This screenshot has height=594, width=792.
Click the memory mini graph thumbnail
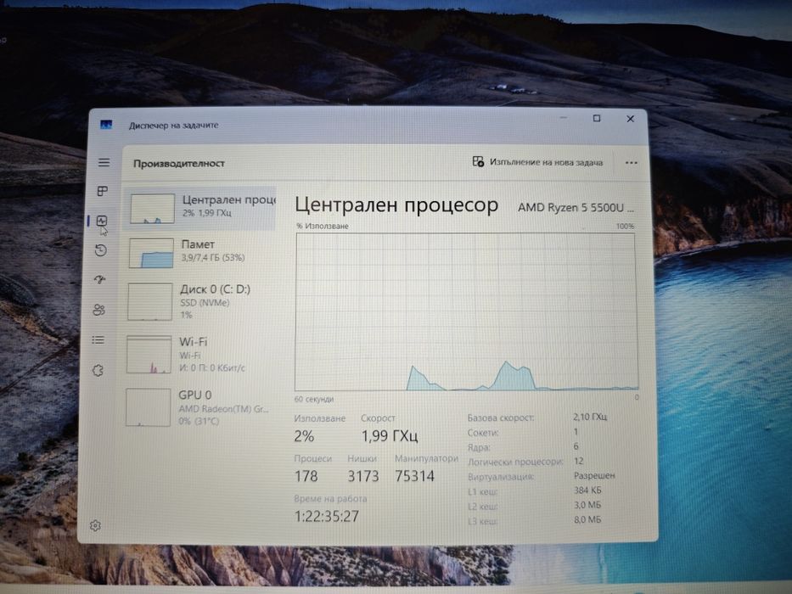pos(152,253)
